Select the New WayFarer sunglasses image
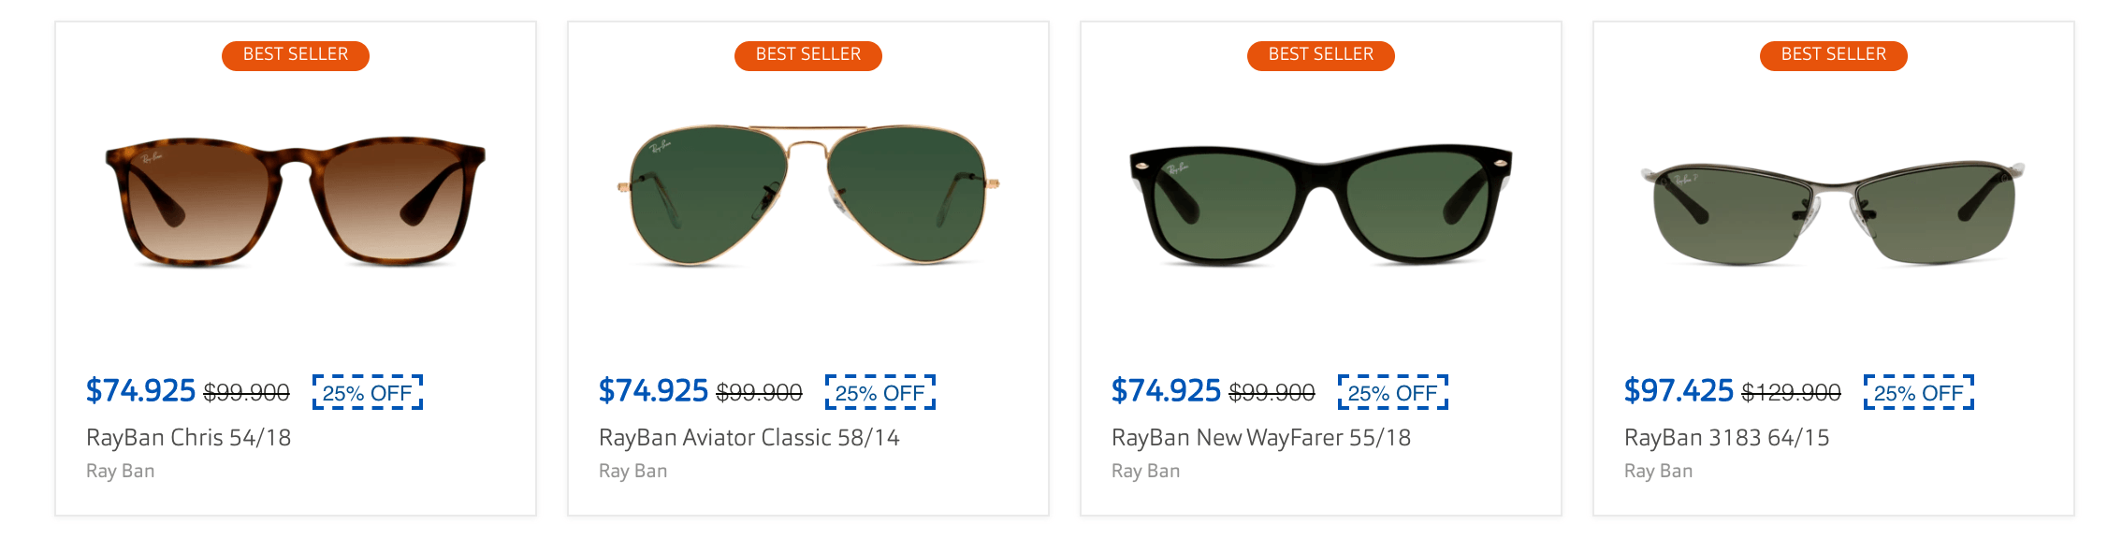 click(1321, 204)
